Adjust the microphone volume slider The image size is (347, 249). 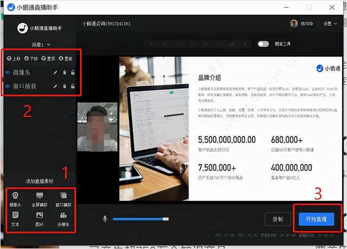click(140, 219)
